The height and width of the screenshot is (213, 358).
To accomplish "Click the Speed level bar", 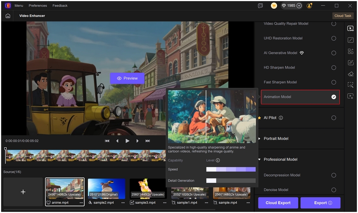I will click(231, 169).
